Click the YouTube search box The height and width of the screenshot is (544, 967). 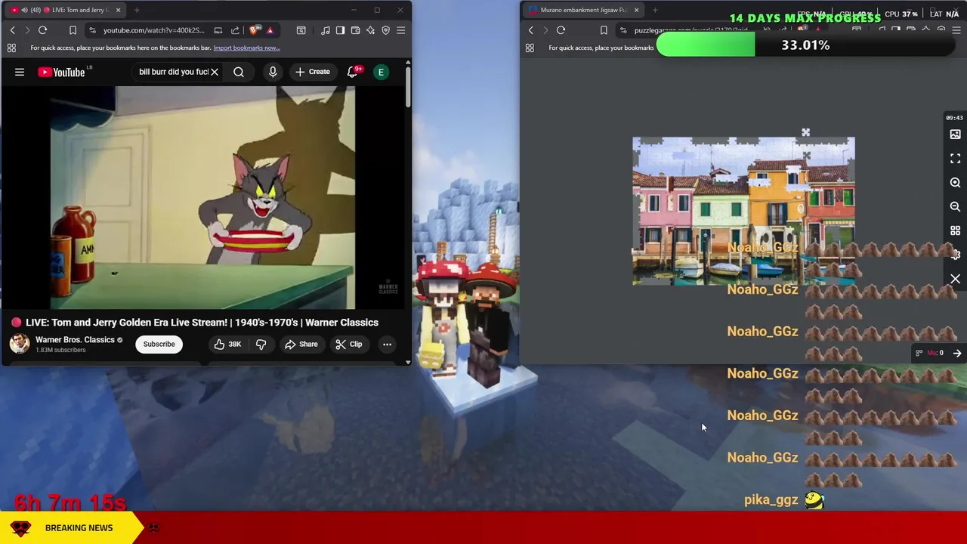pos(173,72)
